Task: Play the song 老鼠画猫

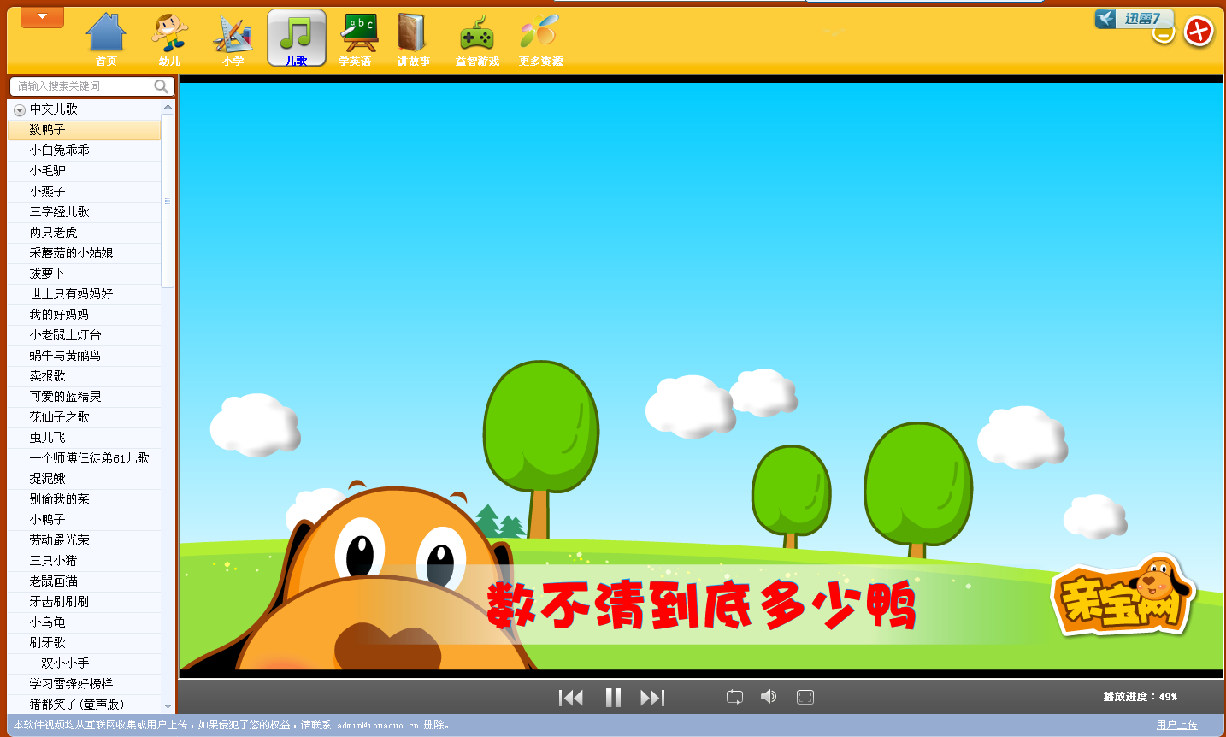Action: tap(84, 581)
